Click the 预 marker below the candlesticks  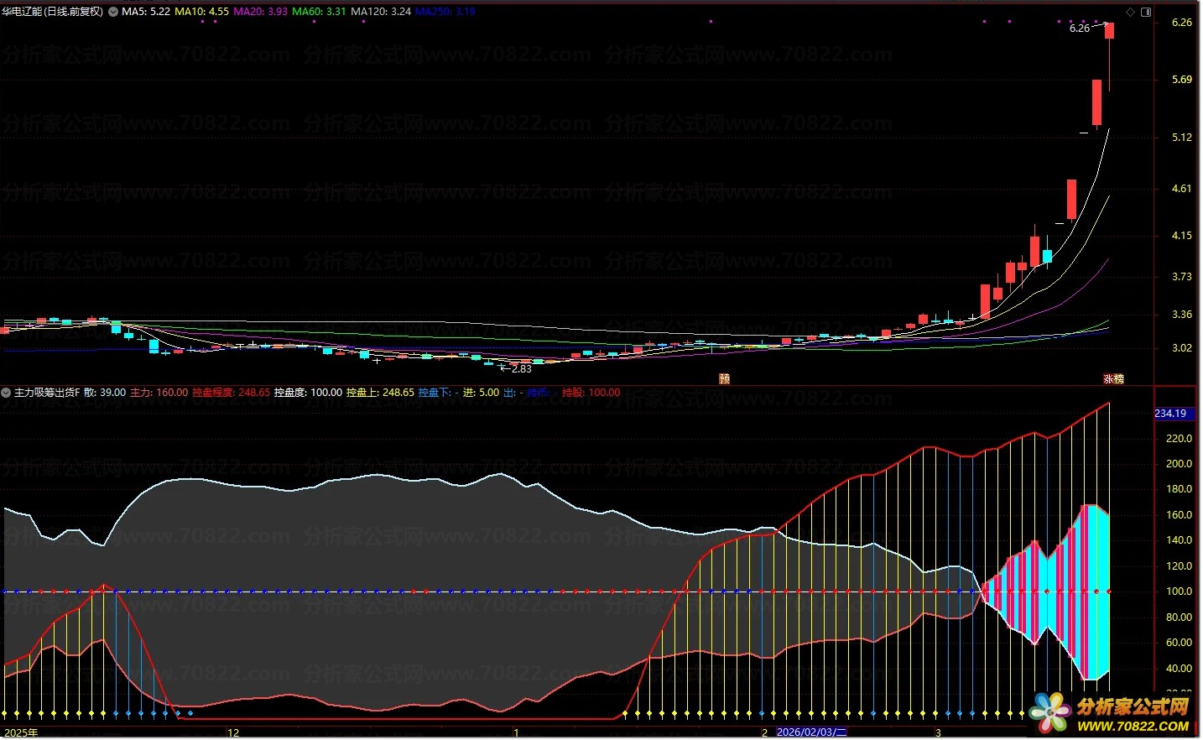click(725, 378)
